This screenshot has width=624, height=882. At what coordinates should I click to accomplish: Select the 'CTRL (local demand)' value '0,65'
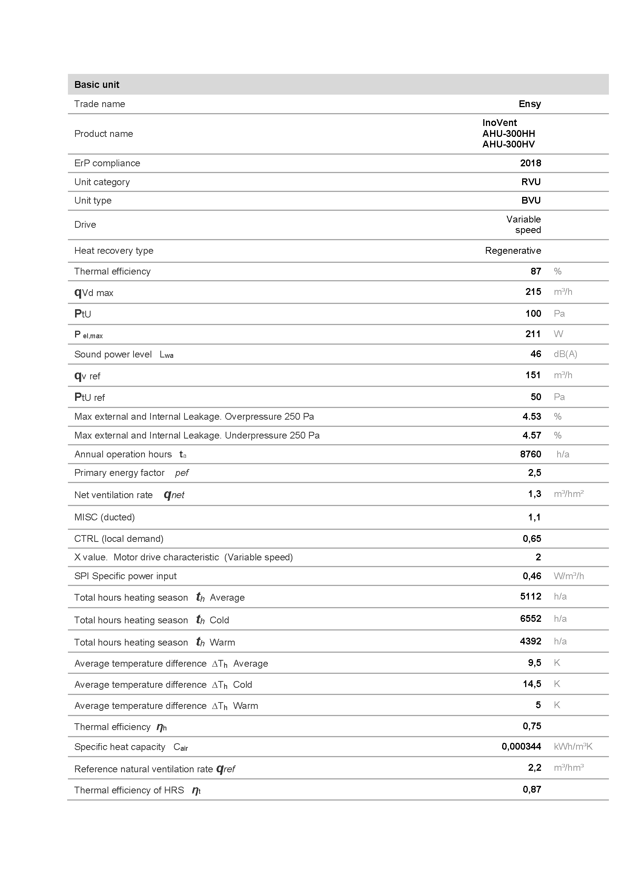[532, 539]
